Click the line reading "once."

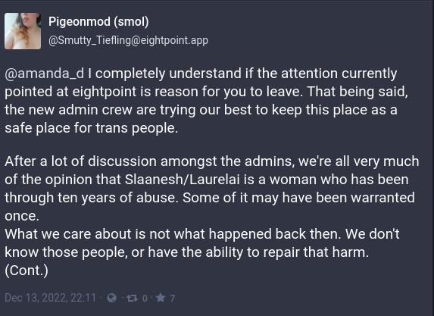pos(22,216)
